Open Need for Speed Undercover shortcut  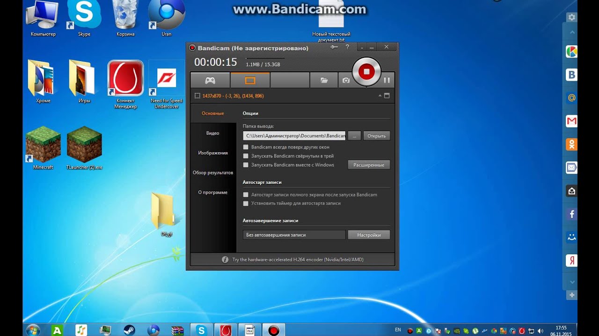coord(166,84)
